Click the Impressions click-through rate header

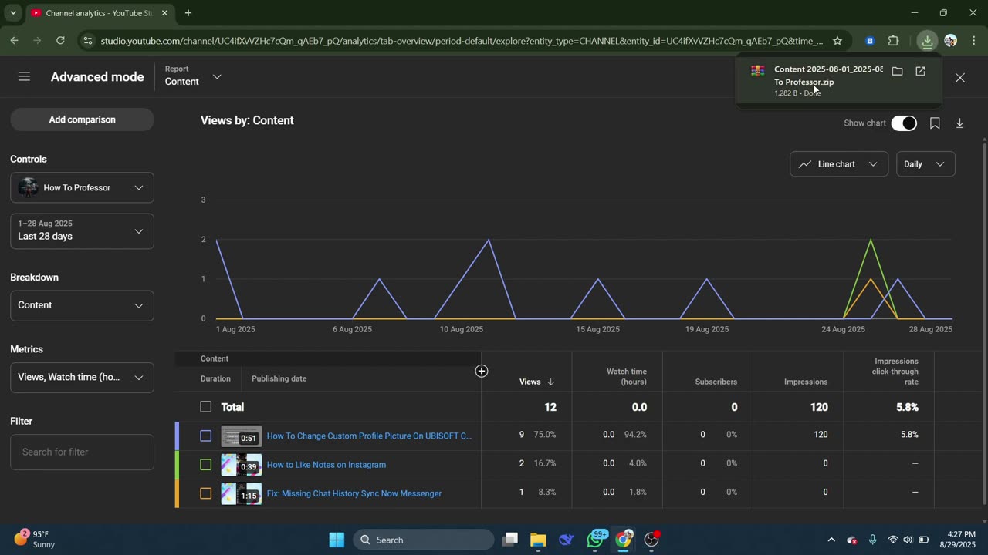coord(895,371)
